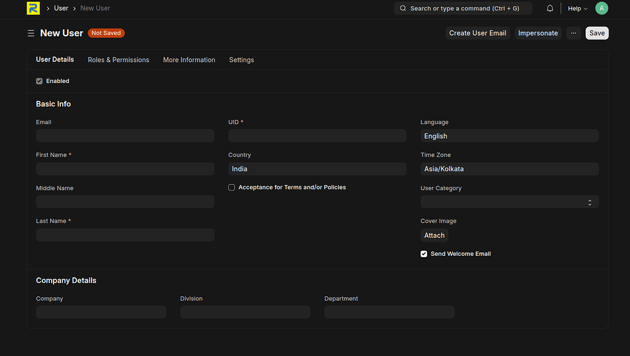
Task: Open the More Information tab
Action: 189,60
